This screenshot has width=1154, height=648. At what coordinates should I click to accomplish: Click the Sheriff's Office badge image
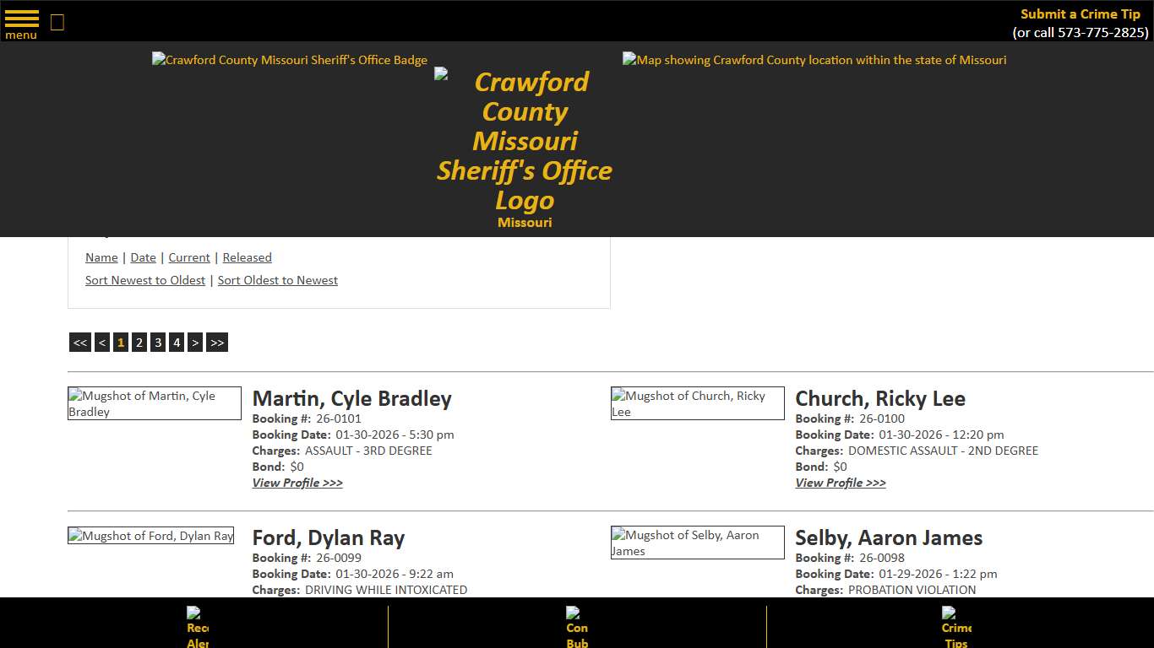coord(289,60)
